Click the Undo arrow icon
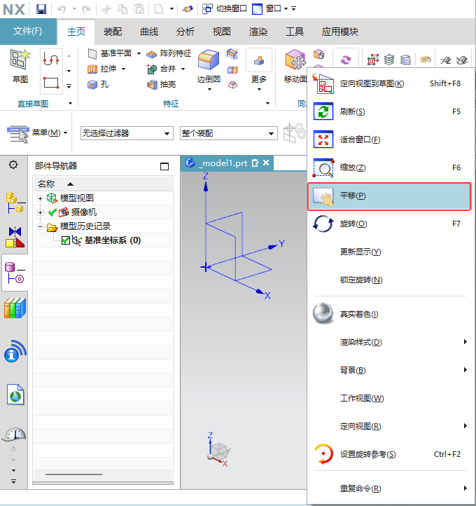 [x=61, y=9]
